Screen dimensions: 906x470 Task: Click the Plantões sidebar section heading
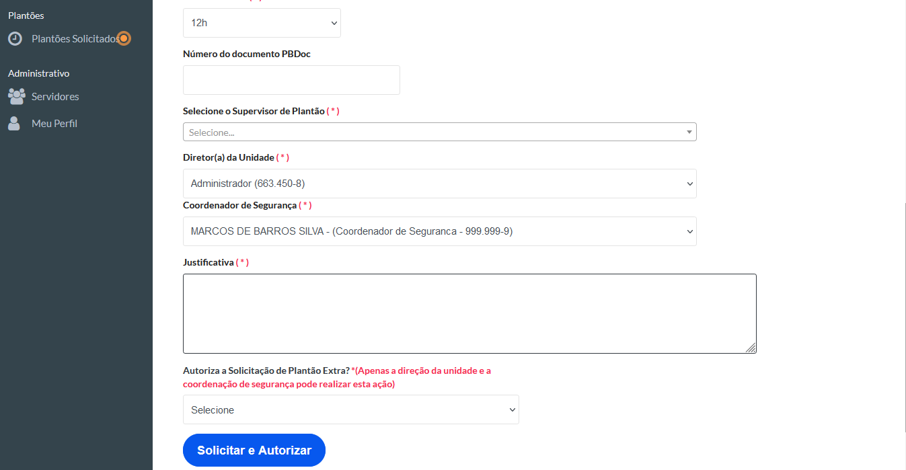26,15
